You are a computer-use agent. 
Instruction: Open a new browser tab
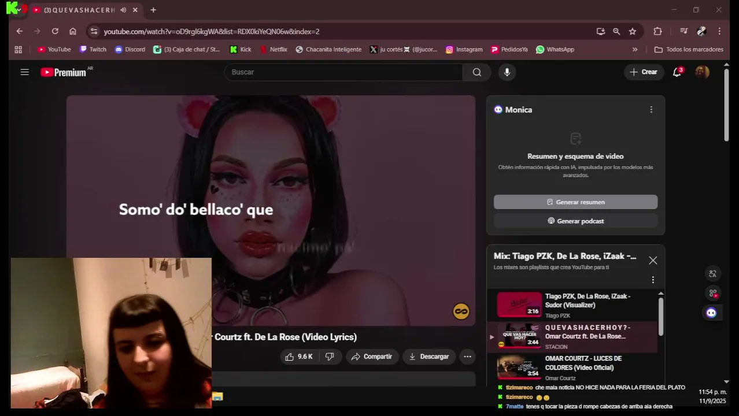[153, 10]
